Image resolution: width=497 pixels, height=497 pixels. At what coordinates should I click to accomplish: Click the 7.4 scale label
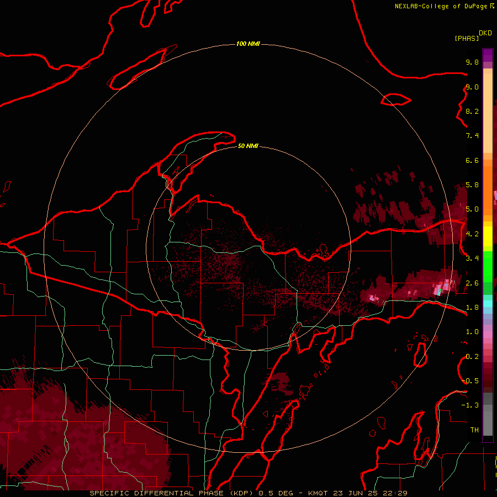472,136
